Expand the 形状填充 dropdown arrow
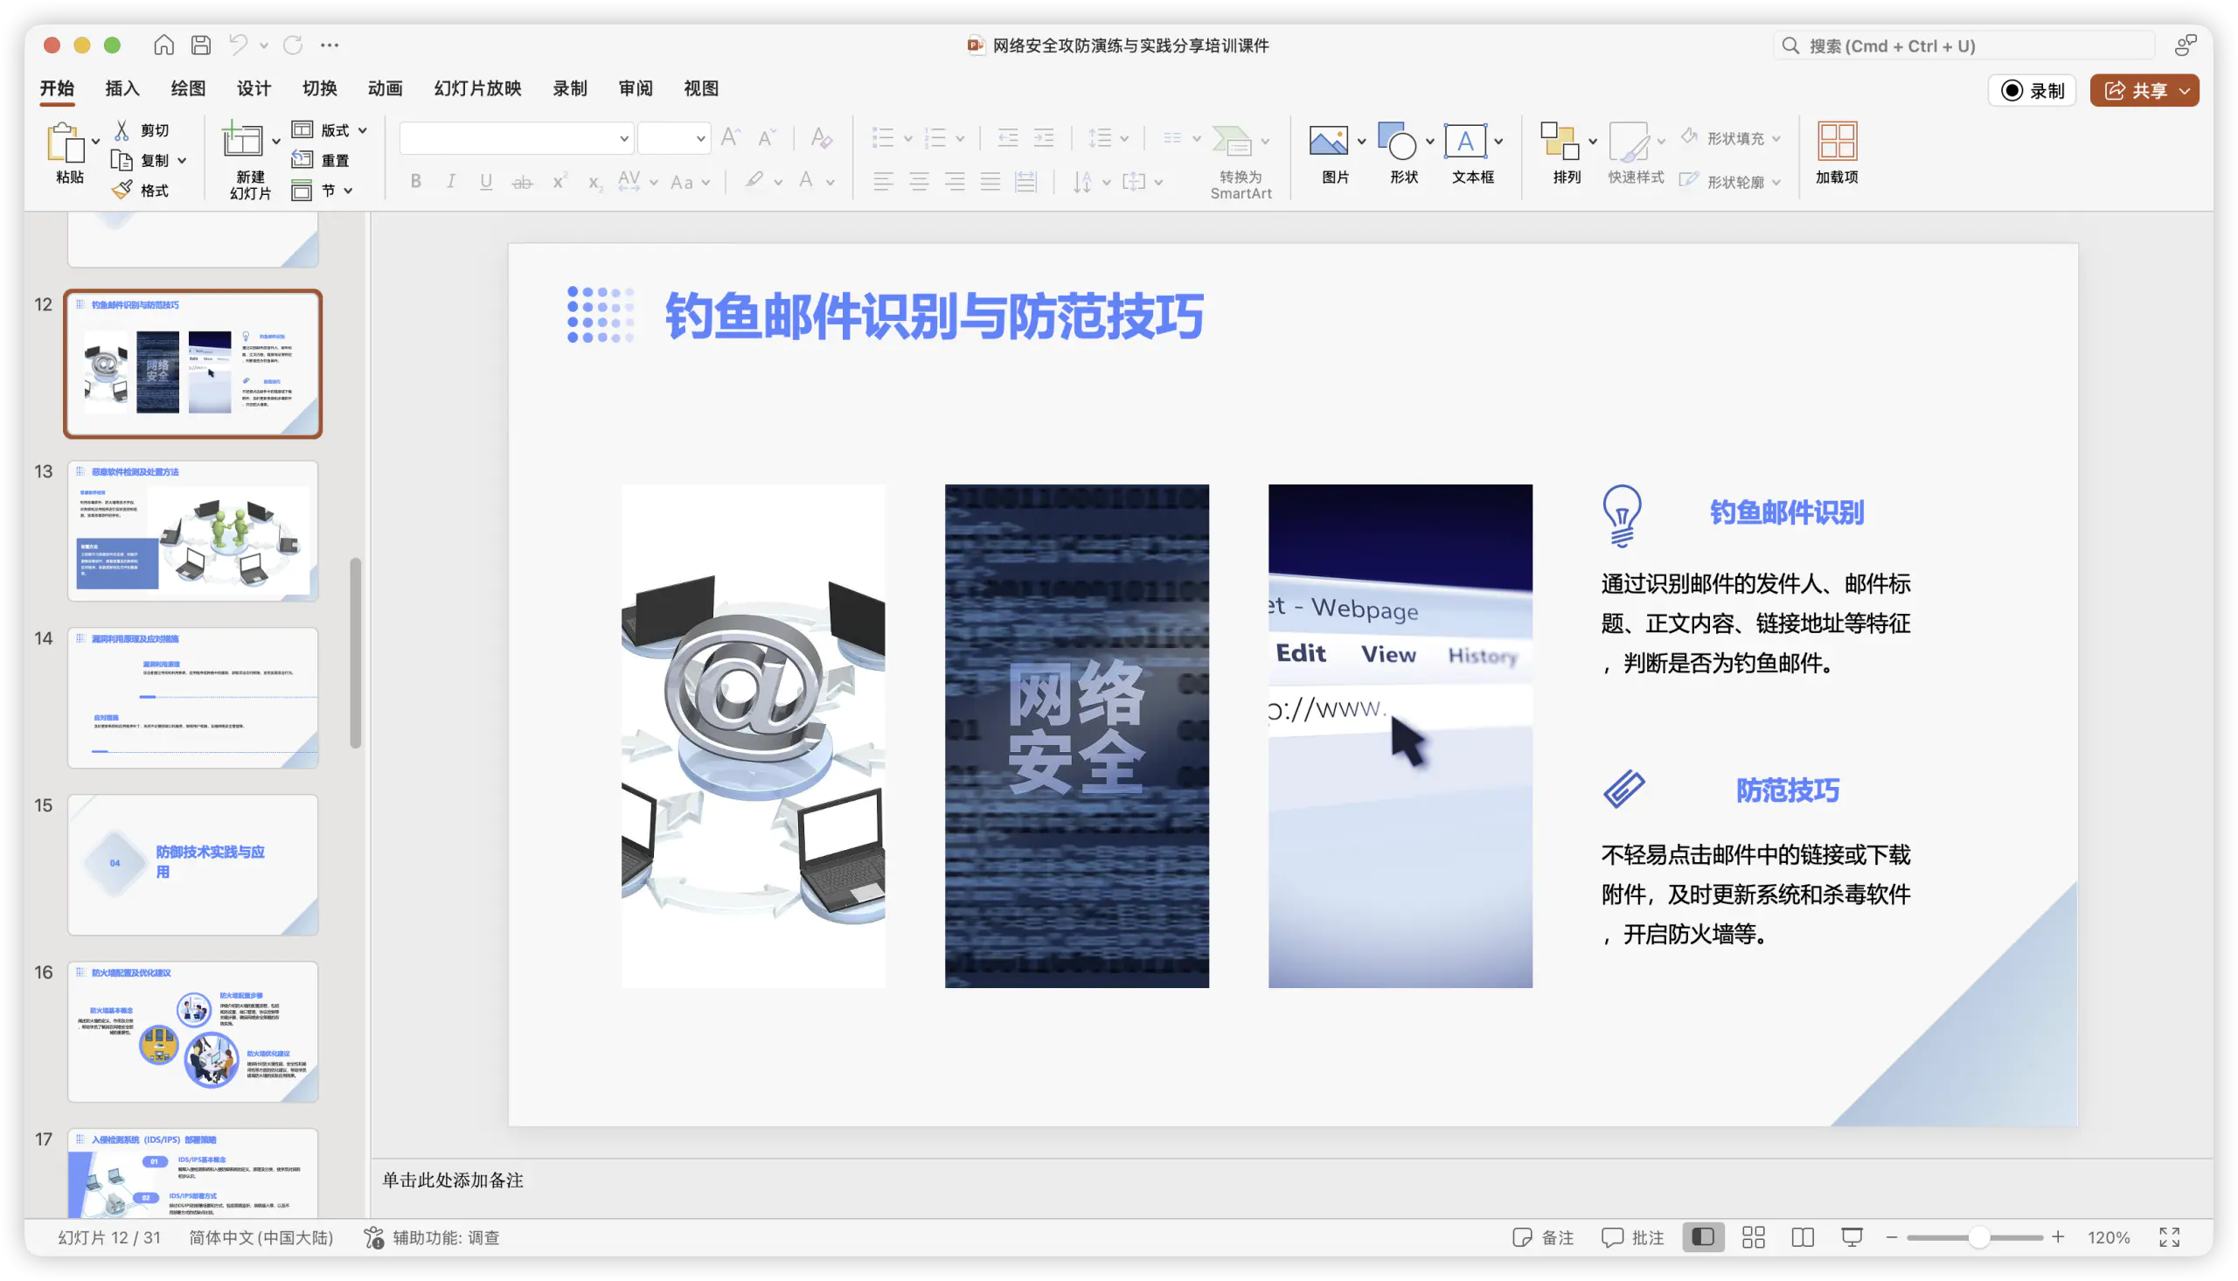This screenshot has height=1281, width=2238. pyautogui.click(x=1776, y=138)
